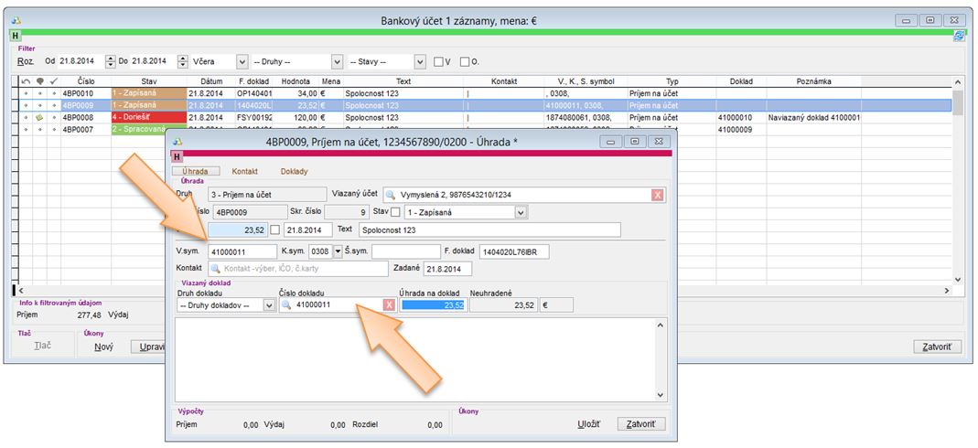Viewport: 978px width, 448px height.
Task: Click the main table's vertical scrollbar
Action: point(958,183)
